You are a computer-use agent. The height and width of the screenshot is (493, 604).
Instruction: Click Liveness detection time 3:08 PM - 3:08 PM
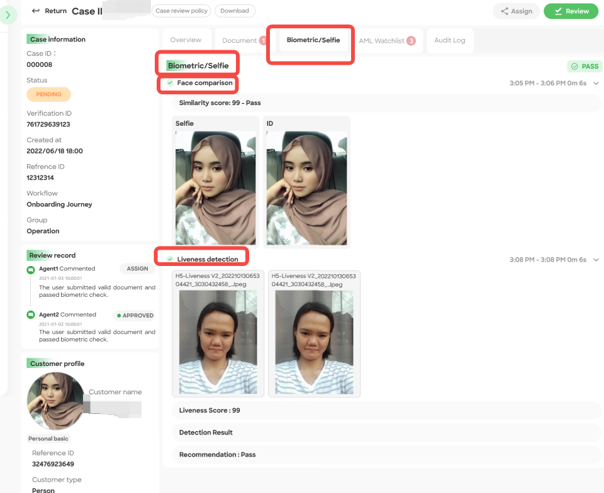[x=548, y=260]
